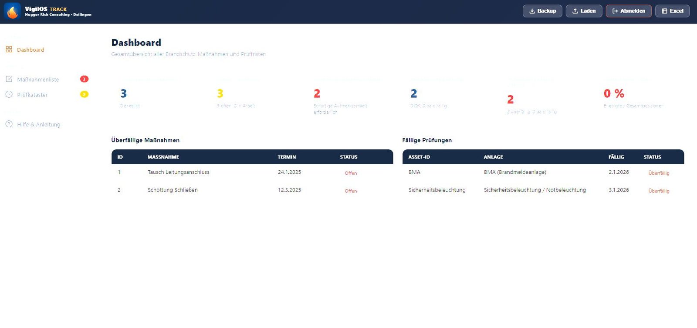Click the 'Überfällig' status of Sicherheitsbeleuchtung
697x328 pixels.
(x=659, y=191)
